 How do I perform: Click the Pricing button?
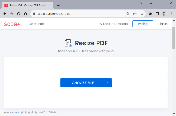pyautogui.click(x=143, y=24)
